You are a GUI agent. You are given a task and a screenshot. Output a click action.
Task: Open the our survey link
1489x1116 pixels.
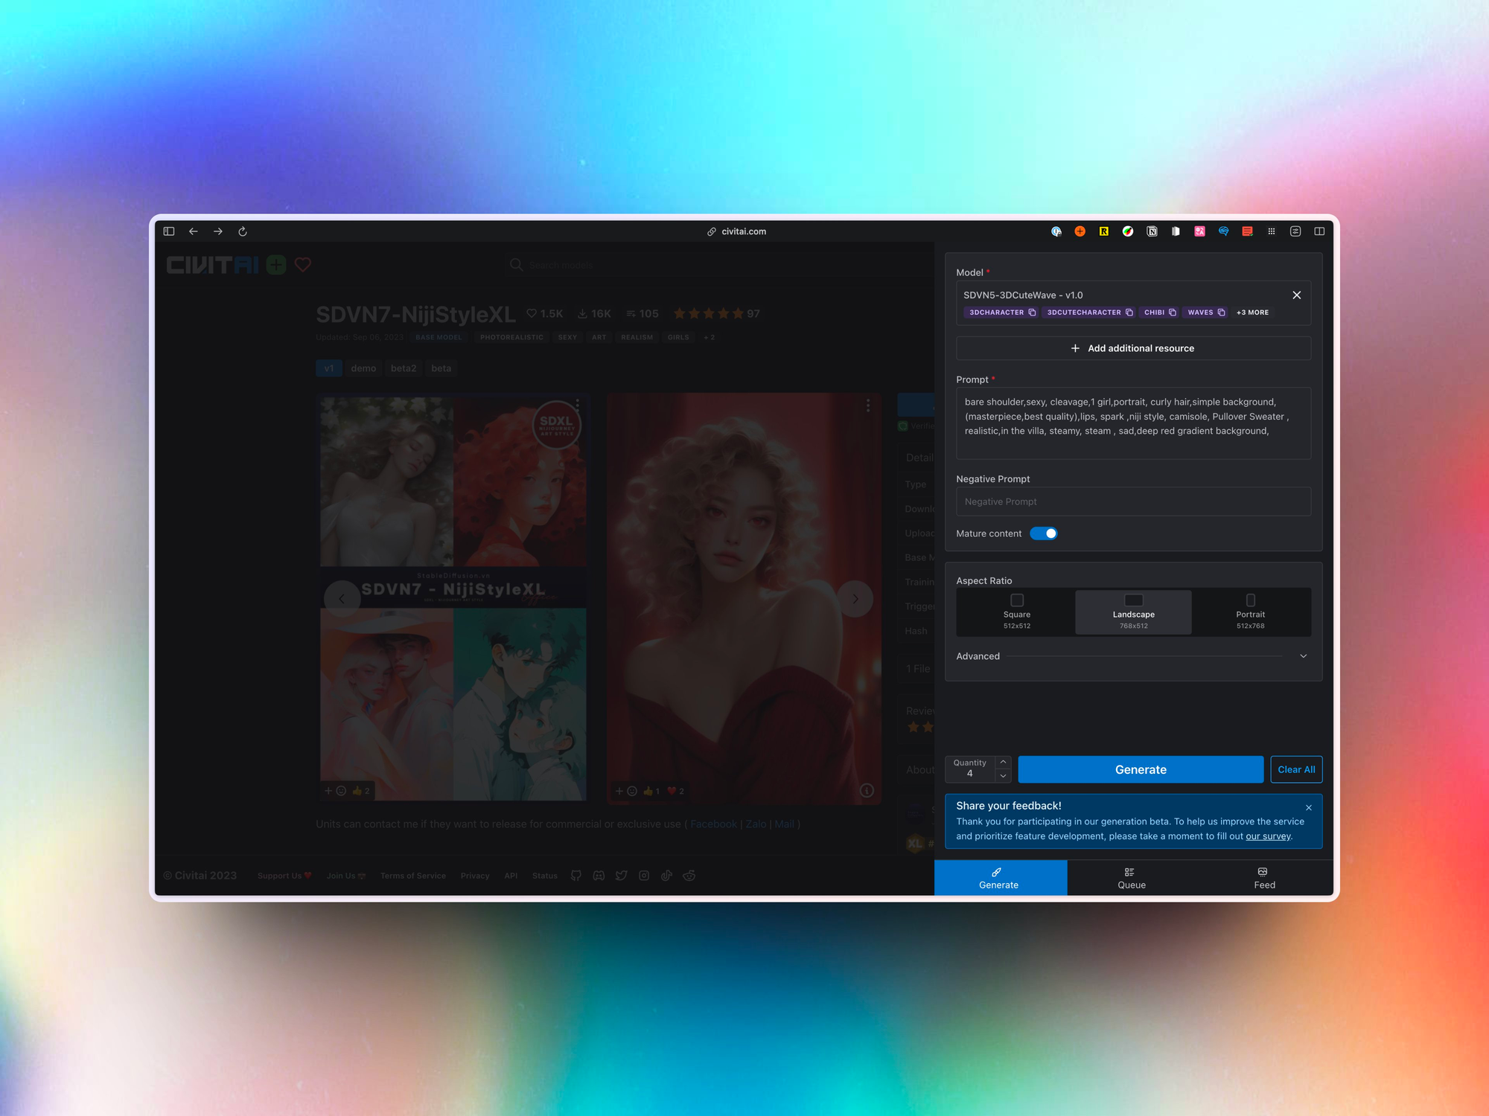tap(1268, 836)
